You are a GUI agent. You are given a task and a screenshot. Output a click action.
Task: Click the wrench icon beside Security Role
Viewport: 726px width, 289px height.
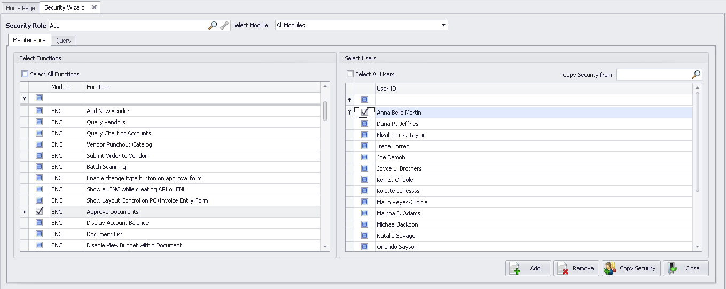click(224, 25)
